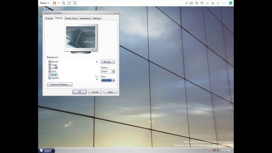Open the Screen Saver tab
This screenshot has width=272, height=153.
[71, 18]
